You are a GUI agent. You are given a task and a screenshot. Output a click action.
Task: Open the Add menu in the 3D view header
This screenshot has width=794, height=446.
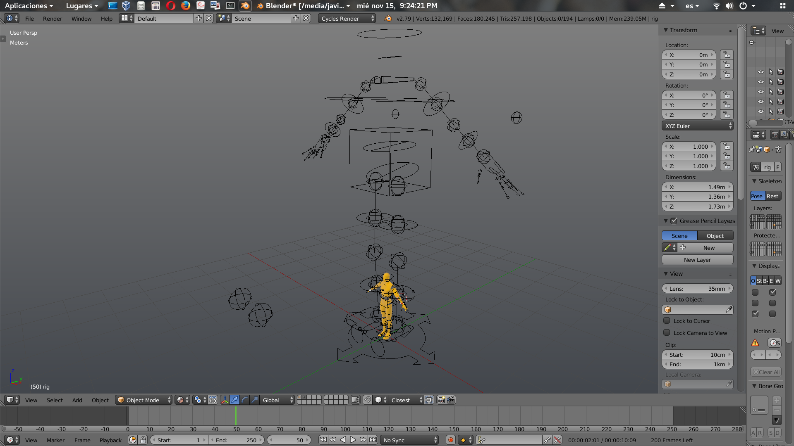77,400
